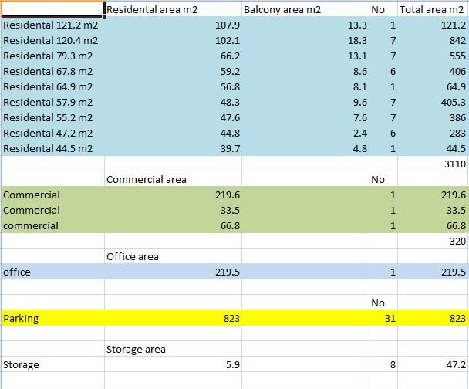The height and width of the screenshot is (389, 469).
Task: Select the cell with value 39.7
Action: [x=174, y=148]
